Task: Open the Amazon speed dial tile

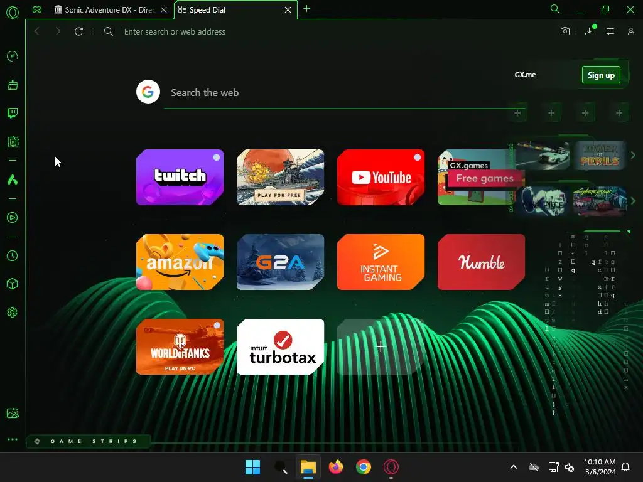Action: (x=180, y=262)
